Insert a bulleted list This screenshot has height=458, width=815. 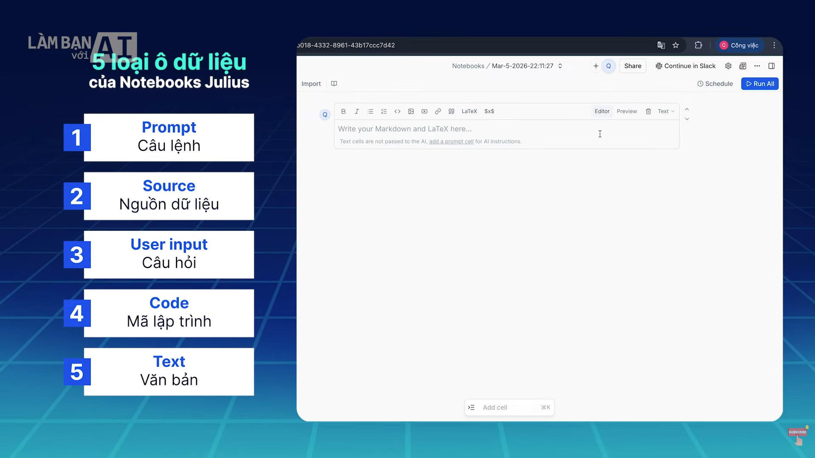370,111
